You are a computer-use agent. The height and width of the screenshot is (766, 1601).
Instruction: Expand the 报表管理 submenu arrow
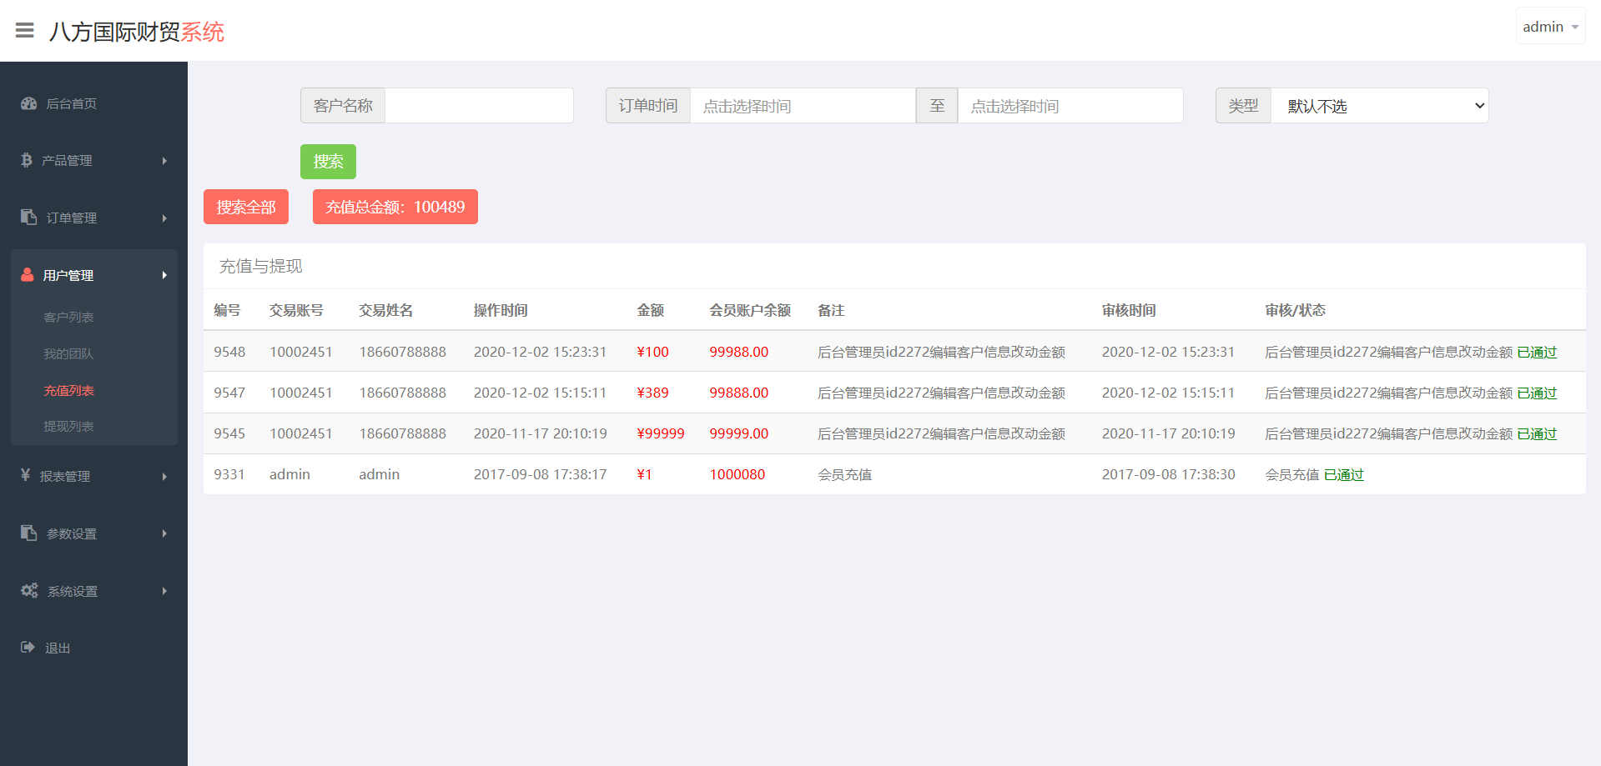[164, 477]
